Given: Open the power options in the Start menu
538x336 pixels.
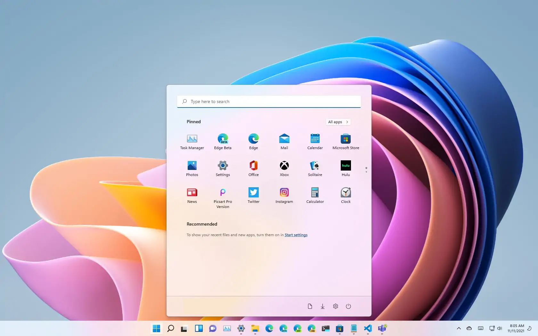Looking at the screenshot, I should (348, 306).
